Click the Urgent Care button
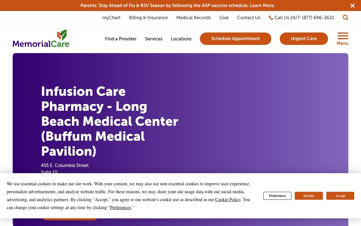 point(304,39)
